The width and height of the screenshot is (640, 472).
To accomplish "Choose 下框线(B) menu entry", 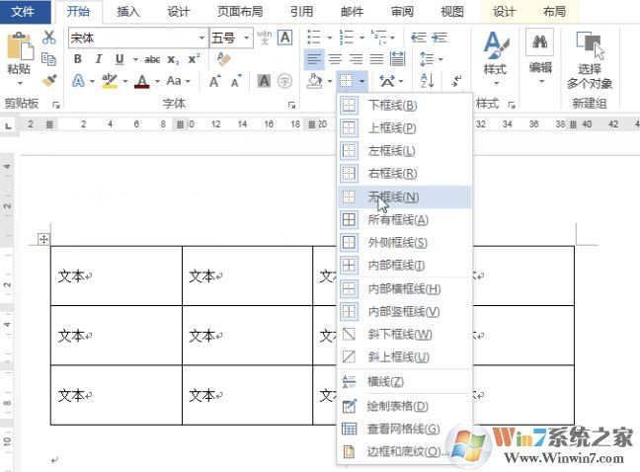I will (x=405, y=106).
